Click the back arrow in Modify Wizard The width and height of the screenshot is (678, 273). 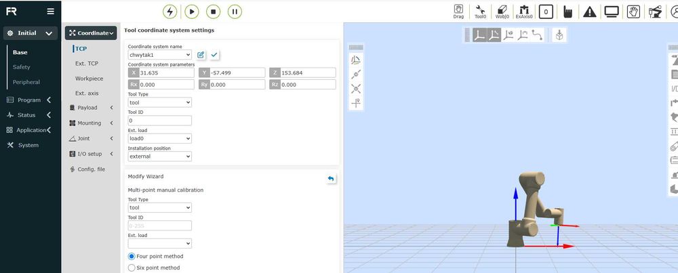click(x=331, y=178)
